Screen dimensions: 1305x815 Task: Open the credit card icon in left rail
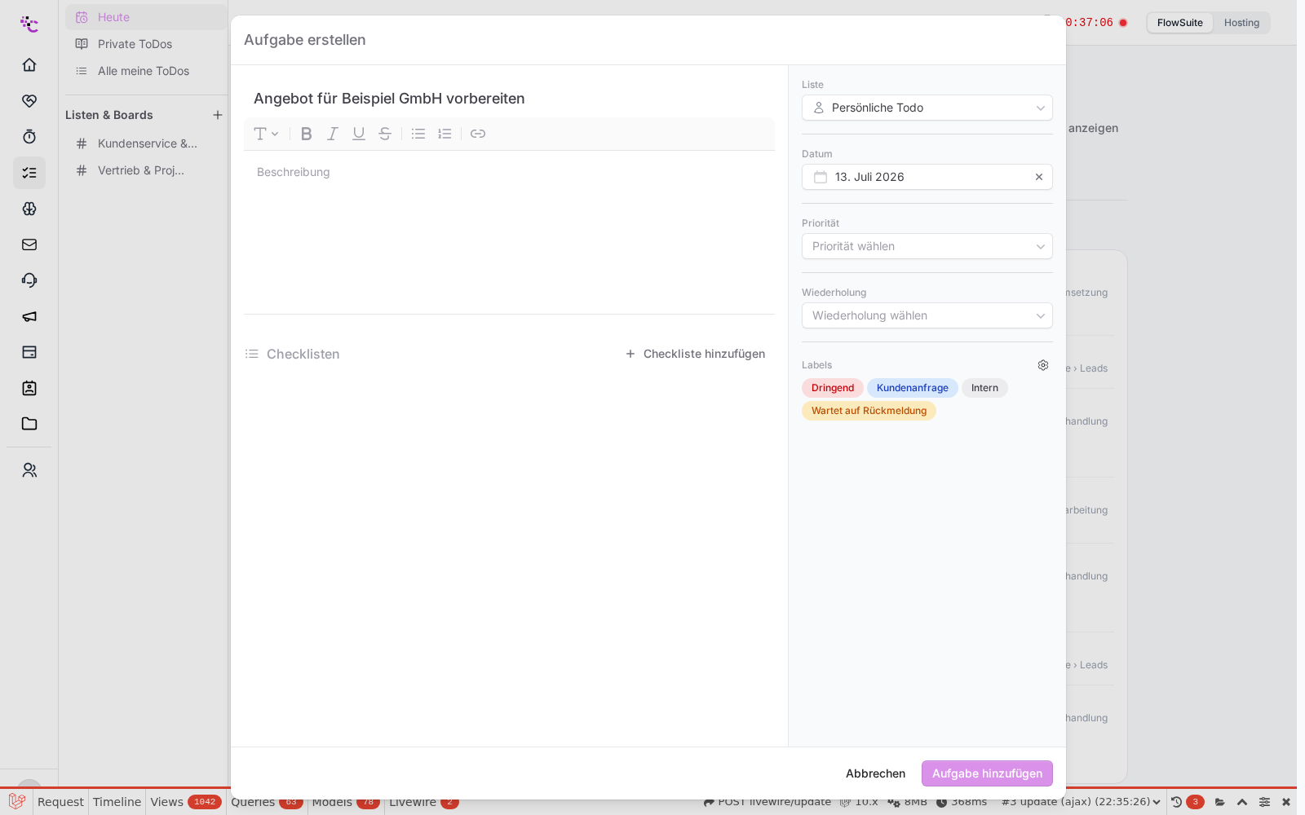pyautogui.click(x=29, y=352)
